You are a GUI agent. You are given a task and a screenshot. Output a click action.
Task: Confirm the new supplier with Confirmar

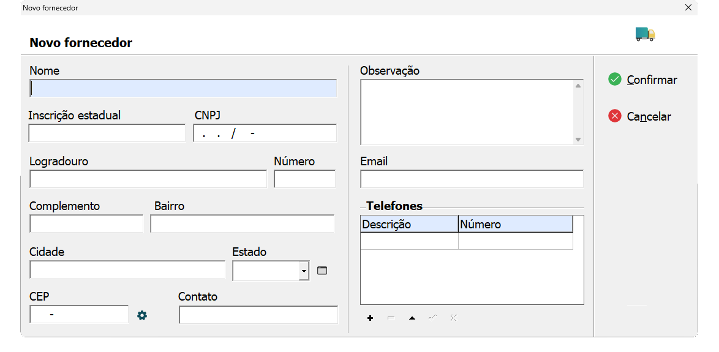tap(642, 80)
